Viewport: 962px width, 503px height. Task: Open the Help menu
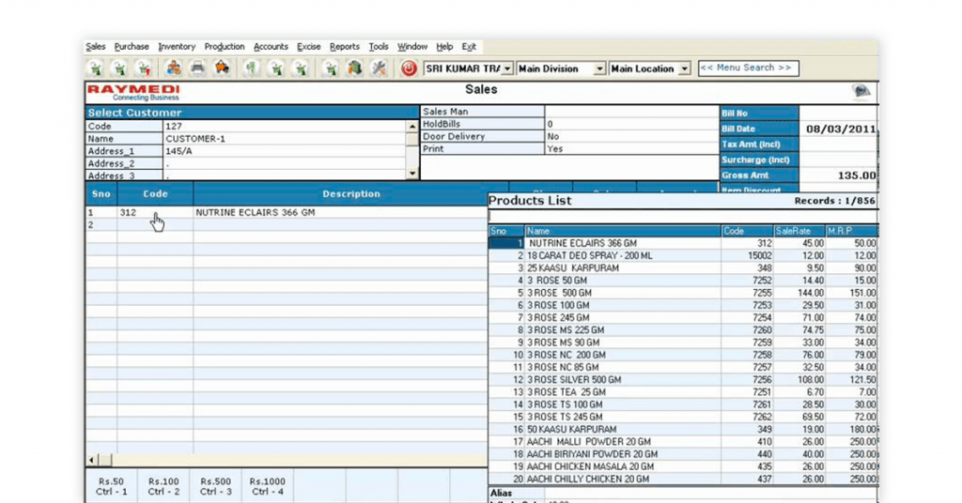tap(444, 47)
